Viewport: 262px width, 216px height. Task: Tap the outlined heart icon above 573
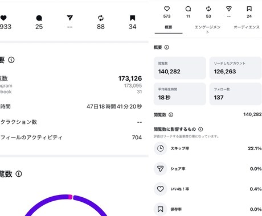pyautogui.click(x=167, y=9)
